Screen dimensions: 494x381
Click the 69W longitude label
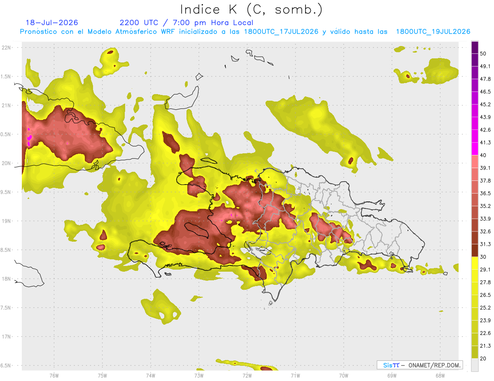[x=391, y=376]
